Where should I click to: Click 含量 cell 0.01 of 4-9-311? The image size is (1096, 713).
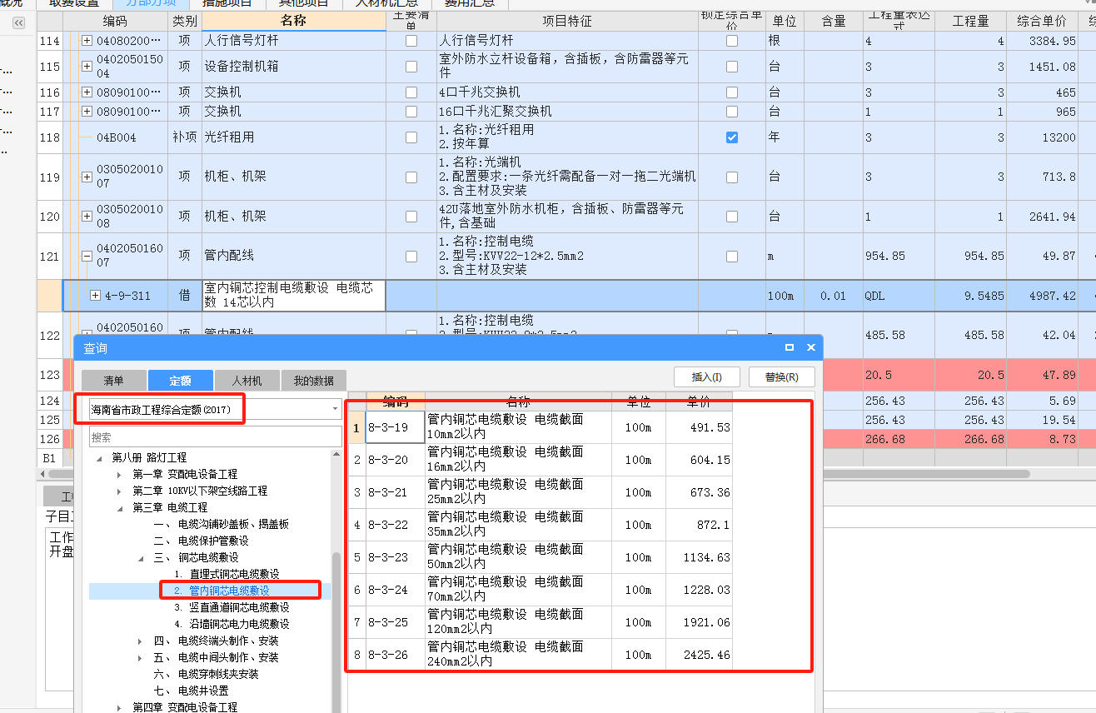tap(834, 296)
